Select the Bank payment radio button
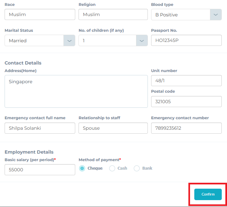The image size is (227, 207). [137, 168]
